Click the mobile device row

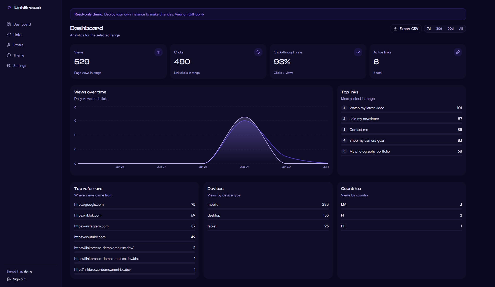point(268,206)
